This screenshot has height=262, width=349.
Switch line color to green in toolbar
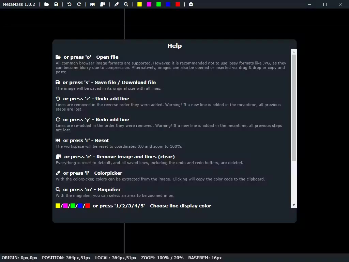(x=158, y=4)
